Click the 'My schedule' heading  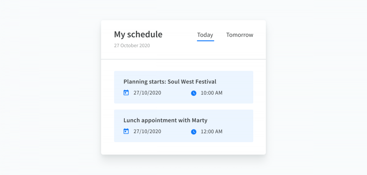tap(138, 35)
